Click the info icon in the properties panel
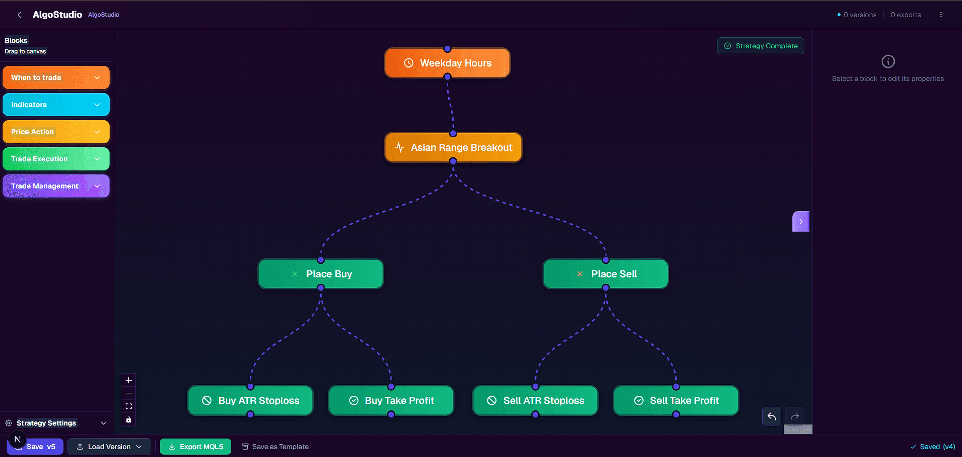The image size is (962, 457). click(x=888, y=61)
